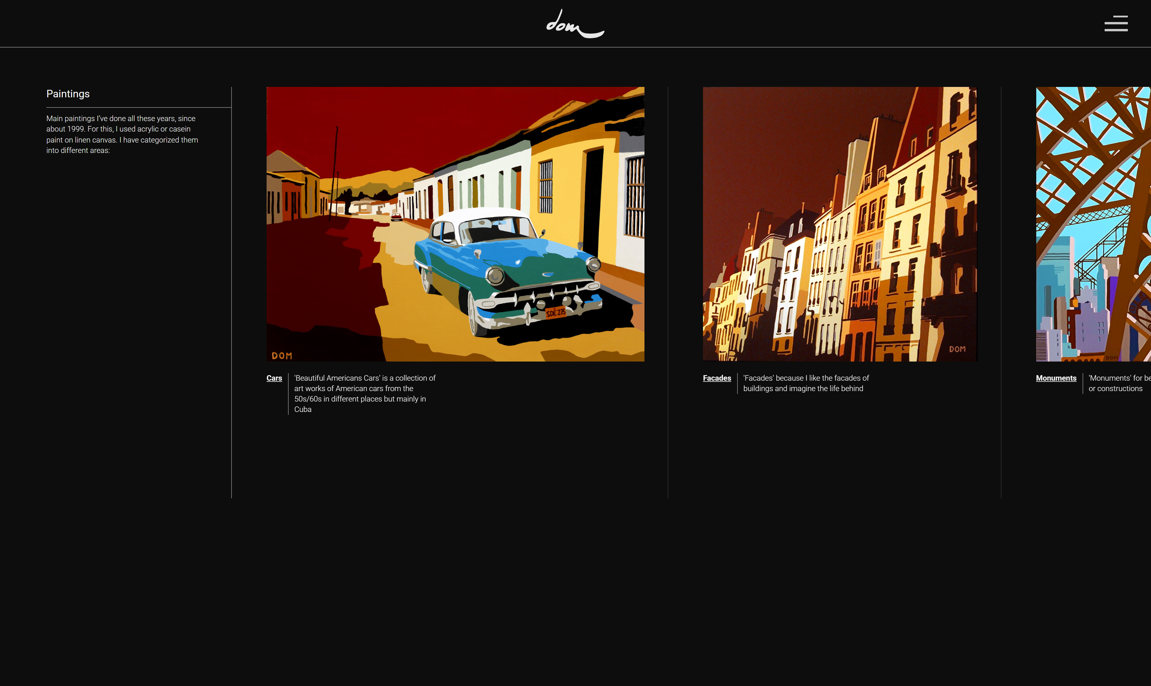Open the Facades category link
Screen dimensions: 1151x686
click(717, 378)
